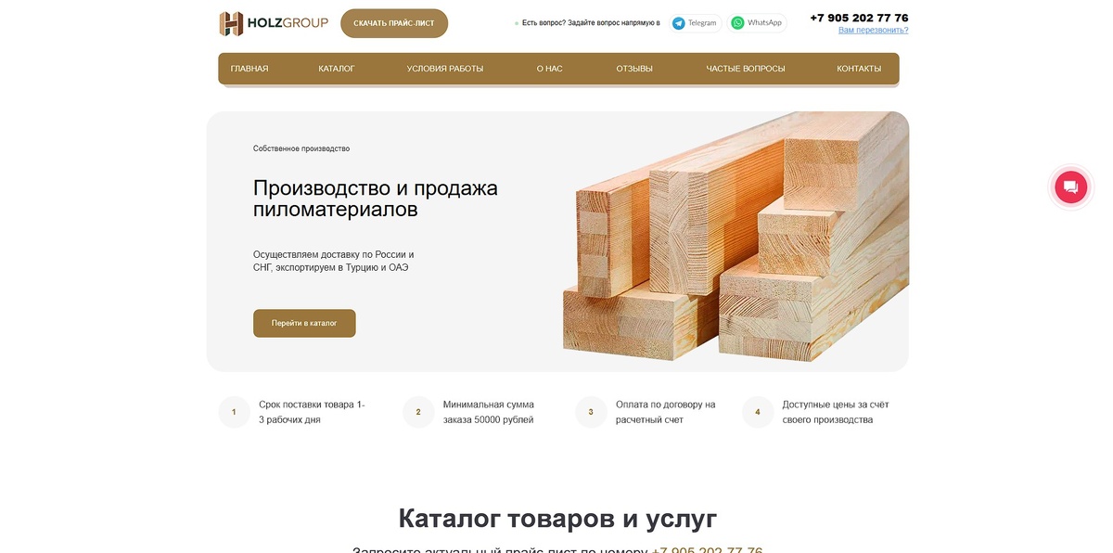Click the Перейти в каталог button
The height and width of the screenshot is (553, 1113).
tap(304, 323)
